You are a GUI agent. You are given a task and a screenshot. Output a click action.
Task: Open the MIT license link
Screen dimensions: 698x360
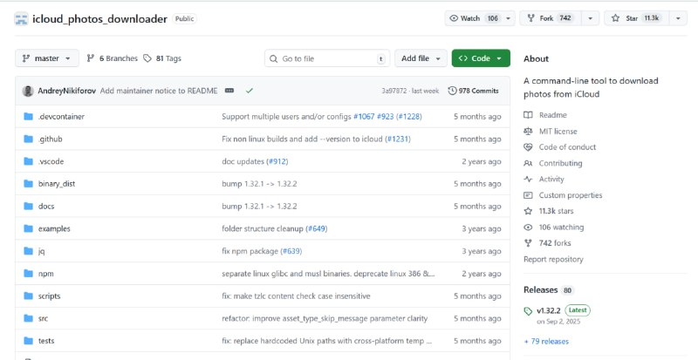tap(558, 132)
